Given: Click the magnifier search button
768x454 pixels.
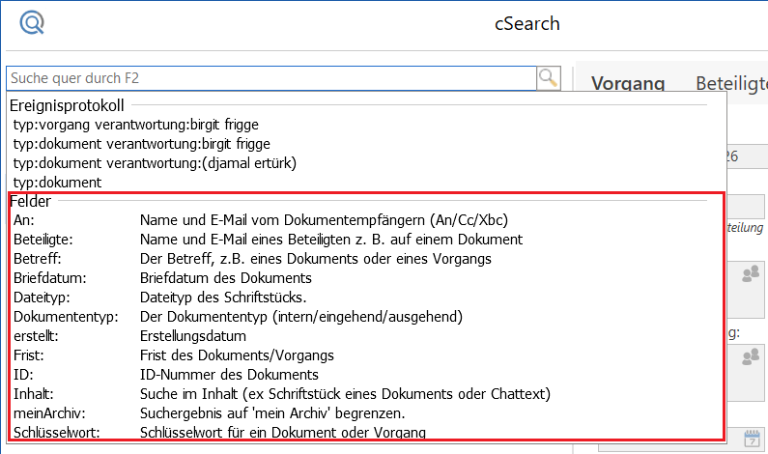Looking at the screenshot, I should tap(548, 78).
